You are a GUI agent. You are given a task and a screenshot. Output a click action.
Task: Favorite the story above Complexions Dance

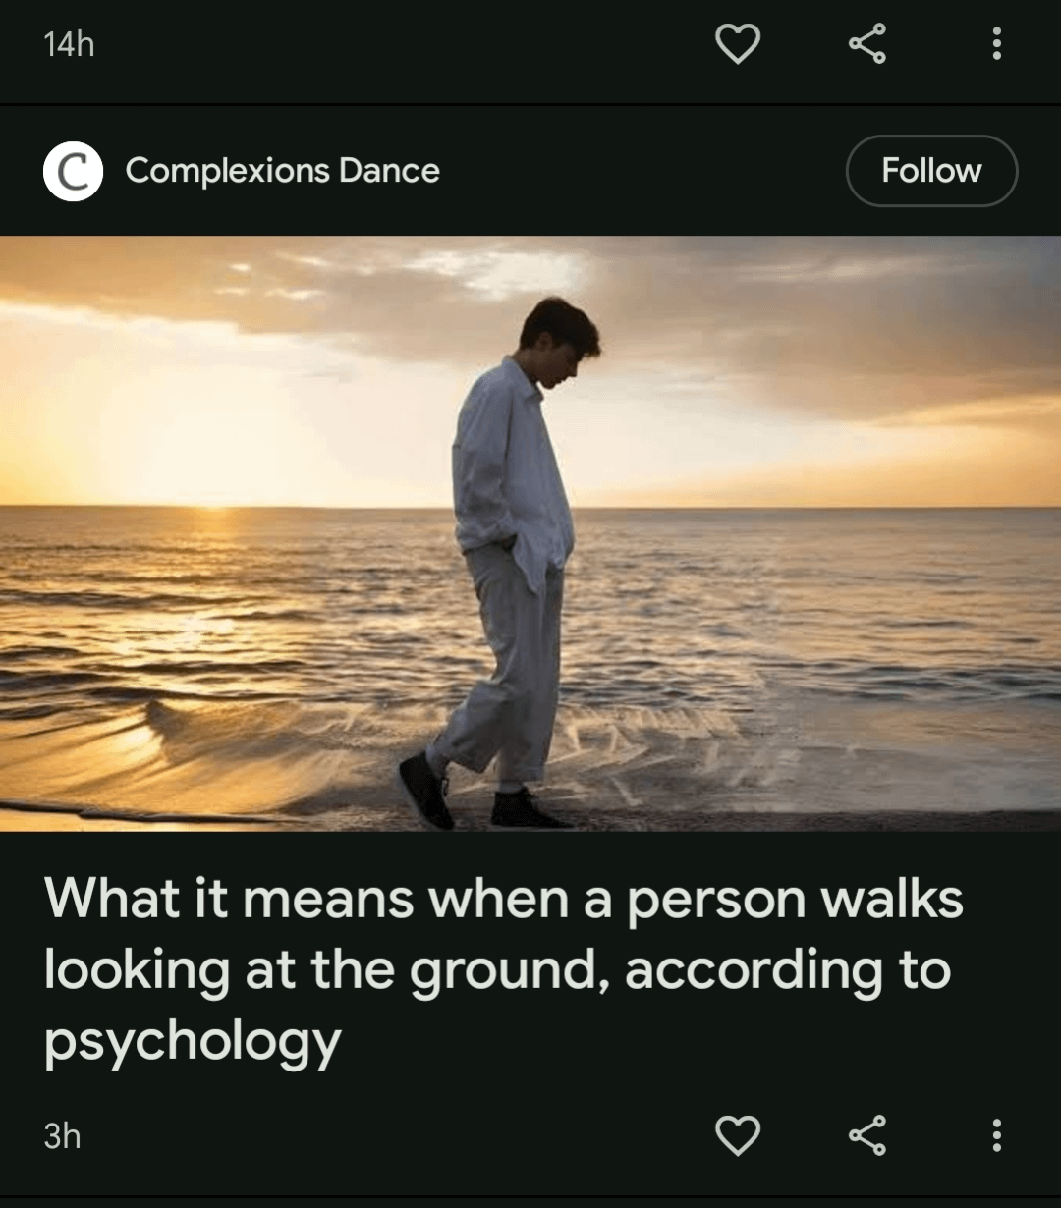[x=738, y=44]
